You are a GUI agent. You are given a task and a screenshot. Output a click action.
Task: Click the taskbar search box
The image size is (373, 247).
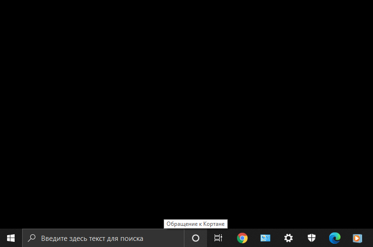103,238
